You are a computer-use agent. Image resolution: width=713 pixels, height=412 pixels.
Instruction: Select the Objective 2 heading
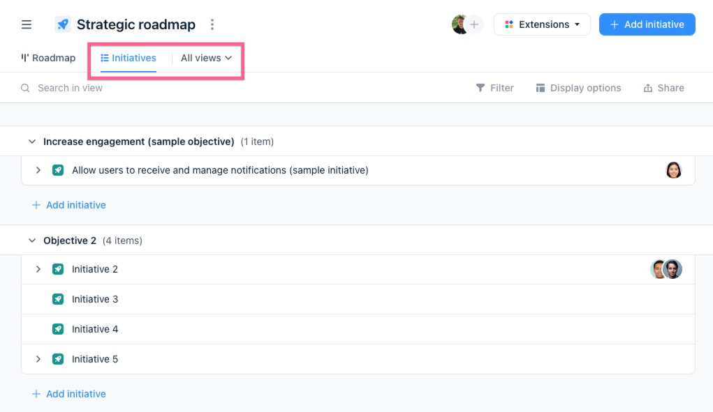point(70,241)
